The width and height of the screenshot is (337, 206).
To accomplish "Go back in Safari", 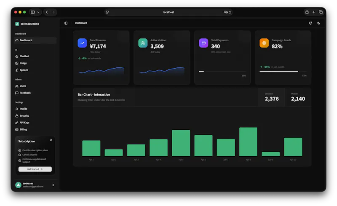I will pyautogui.click(x=47, y=12).
